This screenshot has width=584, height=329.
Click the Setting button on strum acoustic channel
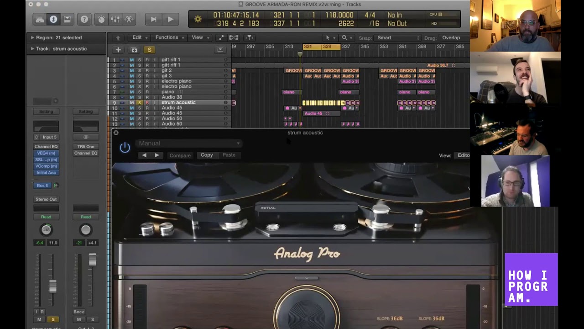tap(46, 111)
